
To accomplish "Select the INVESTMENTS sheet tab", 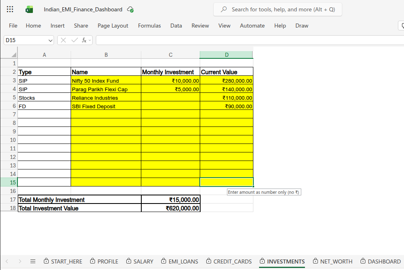I will 282,261.
